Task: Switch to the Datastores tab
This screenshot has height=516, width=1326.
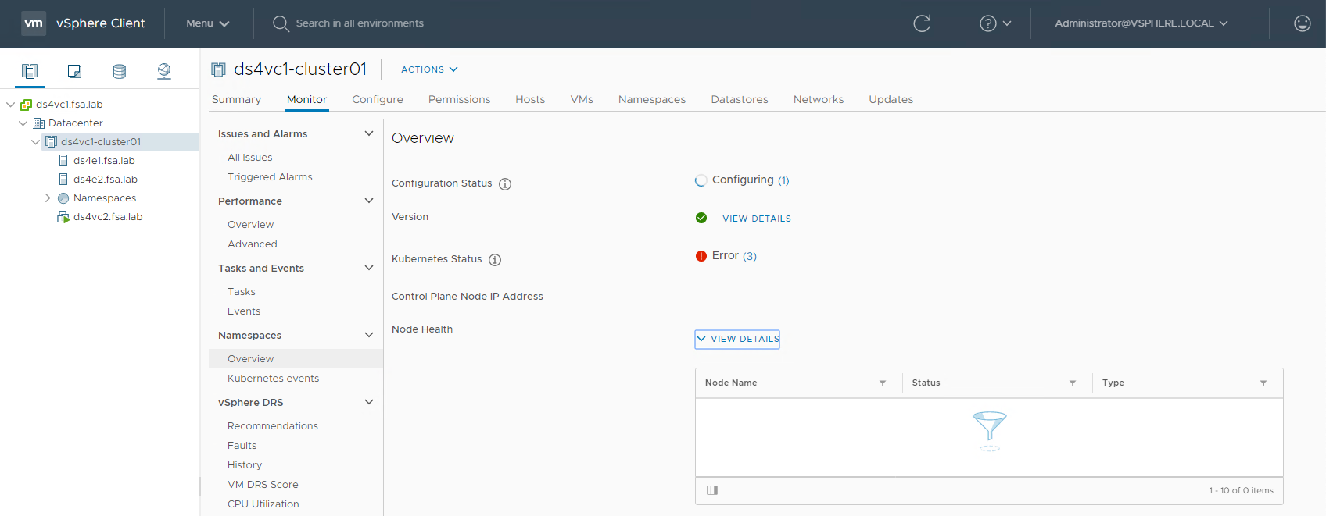Action: point(740,99)
